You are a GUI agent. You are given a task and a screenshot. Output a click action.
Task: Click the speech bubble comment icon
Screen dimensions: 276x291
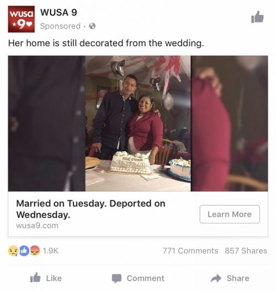pyautogui.click(x=116, y=278)
